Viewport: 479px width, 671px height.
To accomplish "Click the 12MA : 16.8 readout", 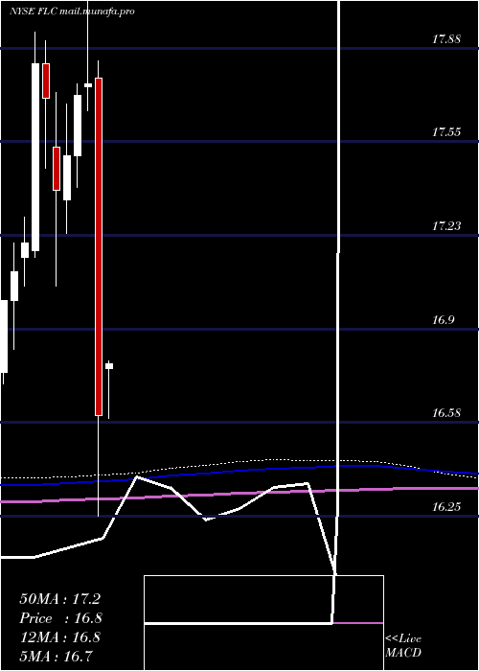I will tap(59, 637).
